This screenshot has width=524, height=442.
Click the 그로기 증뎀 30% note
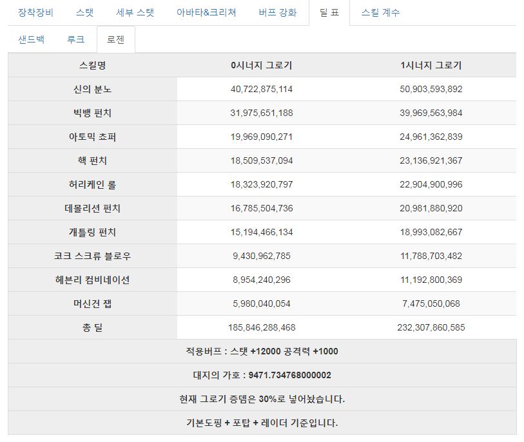tap(262, 399)
